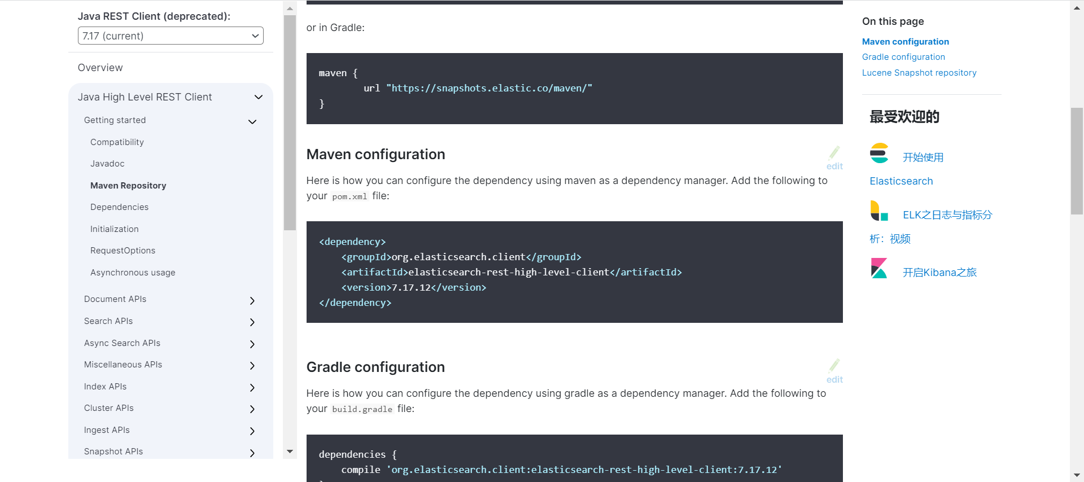The height and width of the screenshot is (482, 1084).
Task: Click sidebar scrollbar up arrow
Action: pos(290,8)
